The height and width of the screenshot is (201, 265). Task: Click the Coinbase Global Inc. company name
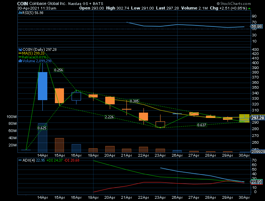coord(48,3)
